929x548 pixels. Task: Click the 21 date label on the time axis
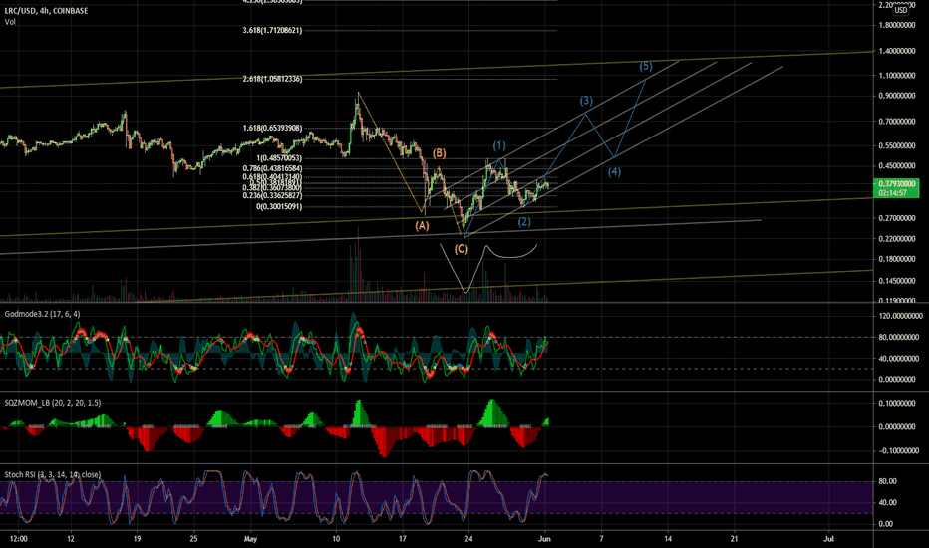tap(734, 539)
